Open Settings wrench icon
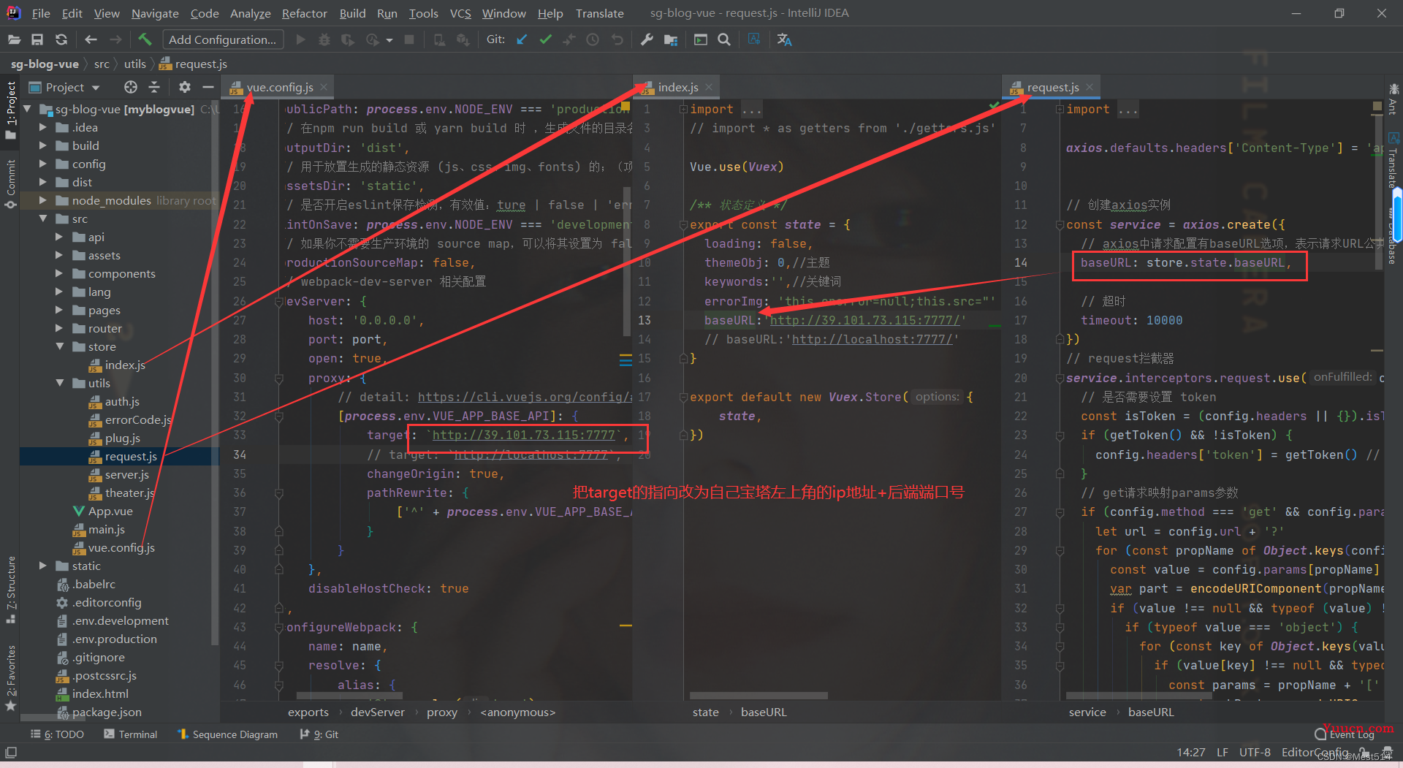Screen dimensions: 1403x768 tap(647, 39)
